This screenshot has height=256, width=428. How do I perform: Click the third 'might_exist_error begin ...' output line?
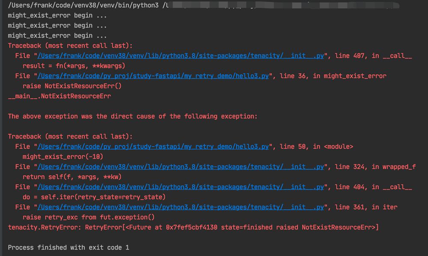tap(57, 36)
